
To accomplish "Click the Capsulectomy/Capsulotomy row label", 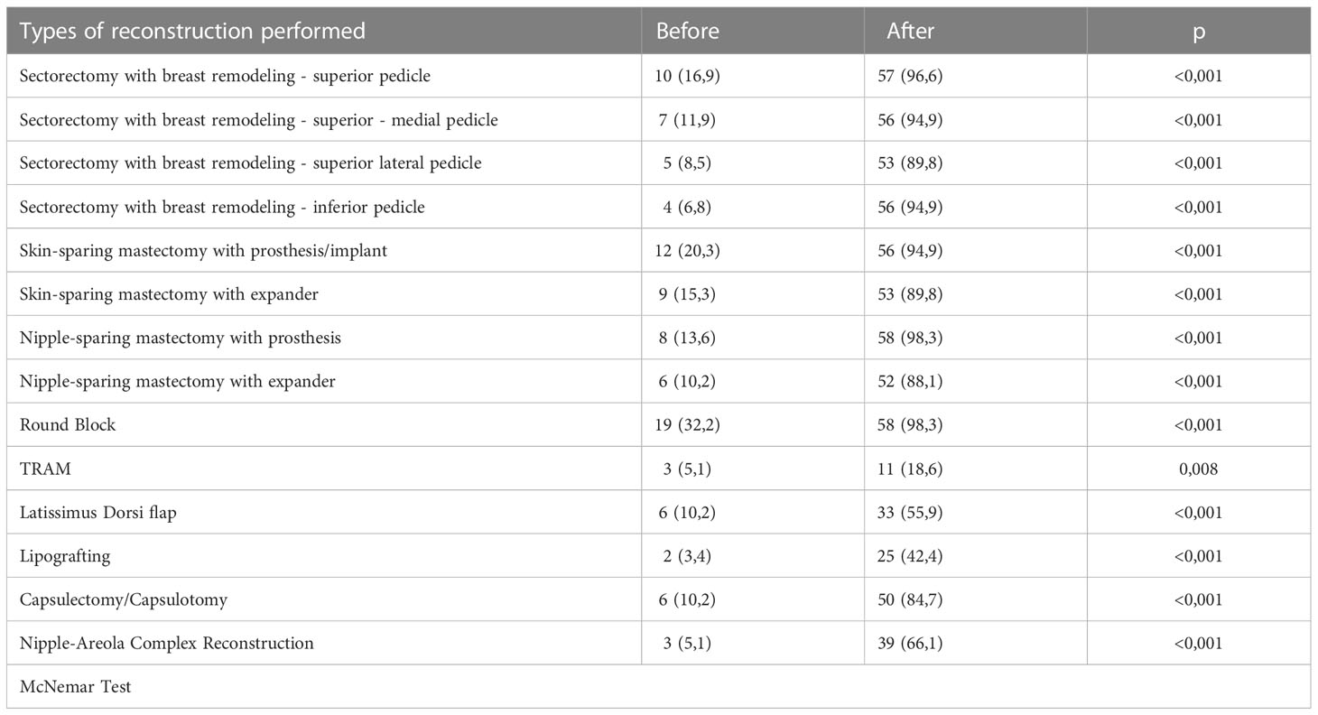I will 124,599.
